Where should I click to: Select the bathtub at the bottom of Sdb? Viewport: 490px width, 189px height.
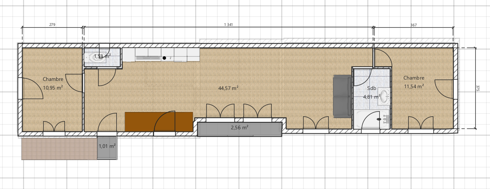(x=373, y=119)
